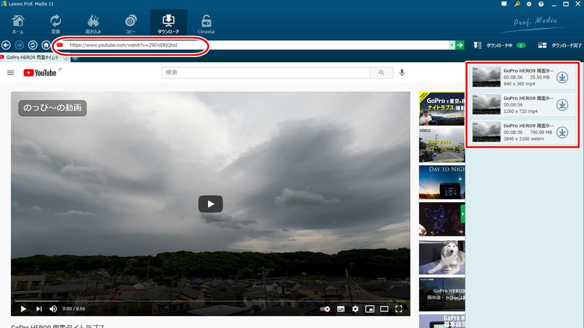Open the ダウンロード完了 (downloaded) list
Image resolution: width=584 pixels, height=328 pixels.
click(560, 45)
